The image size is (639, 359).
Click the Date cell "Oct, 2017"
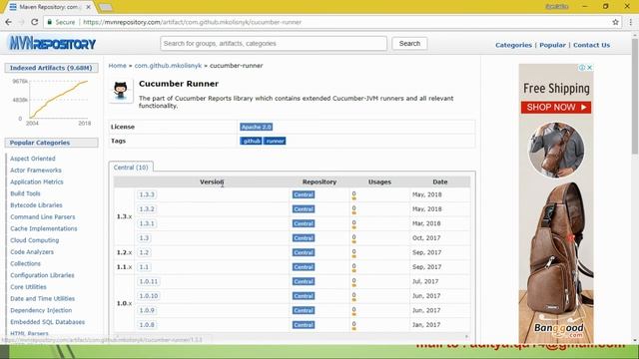tap(426, 238)
